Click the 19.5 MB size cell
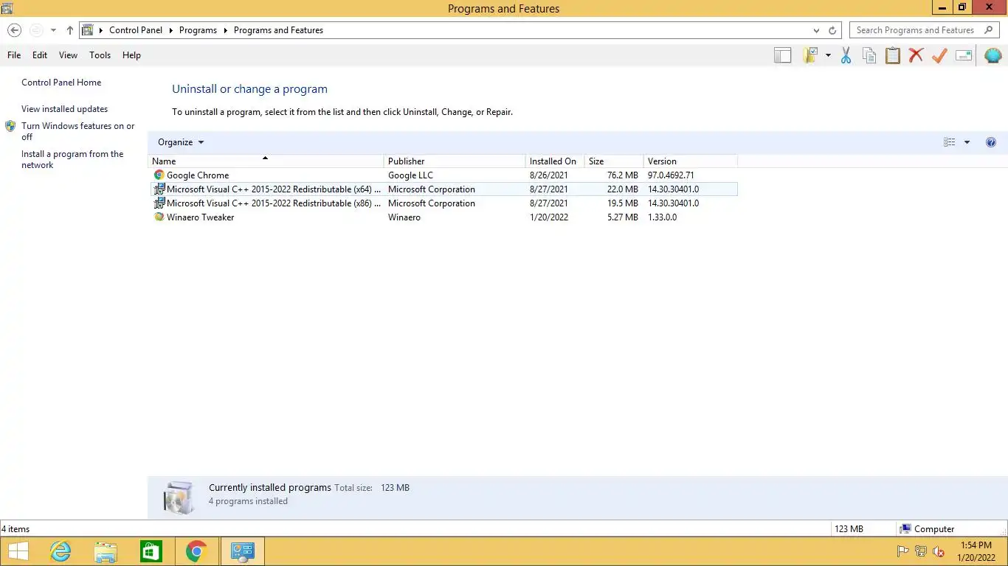1008x566 pixels. pos(622,203)
